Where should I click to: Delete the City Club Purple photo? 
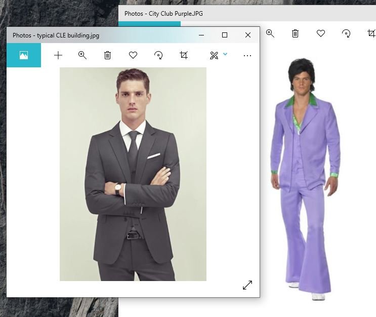point(295,33)
